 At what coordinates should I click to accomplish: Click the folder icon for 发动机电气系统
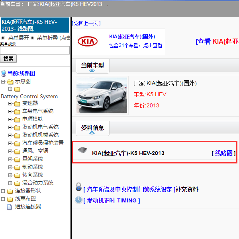click(x=17, y=127)
